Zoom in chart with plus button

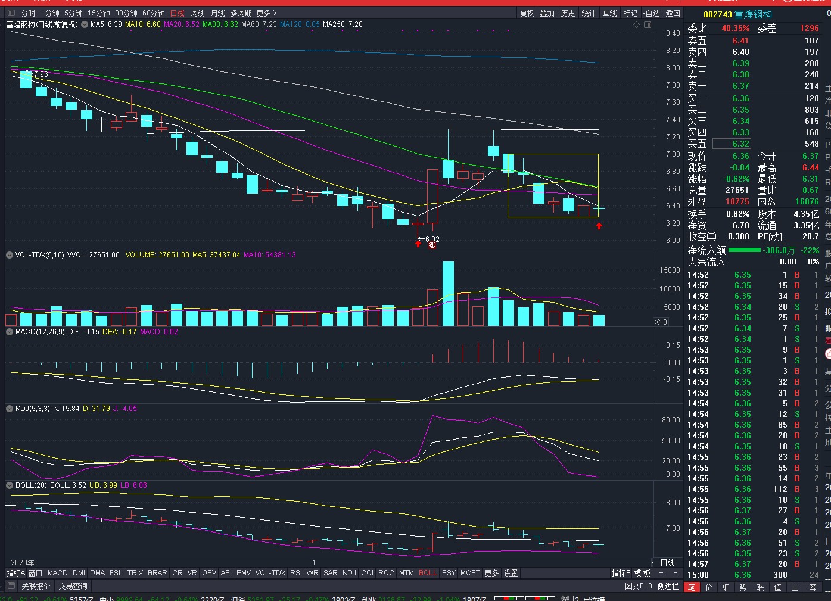coord(661,573)
